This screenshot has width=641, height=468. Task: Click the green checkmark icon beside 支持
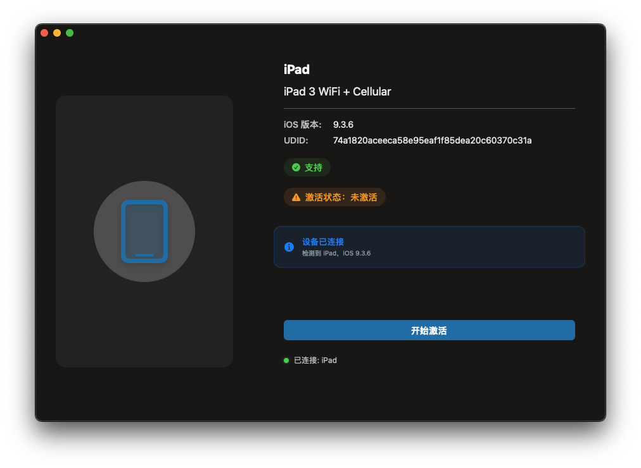(x=296, y=168)
